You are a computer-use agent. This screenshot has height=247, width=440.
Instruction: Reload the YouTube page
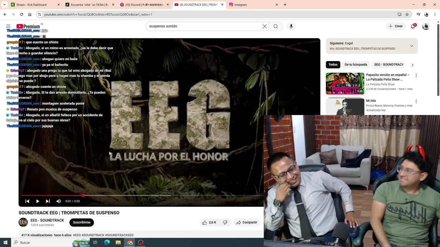coord(21,14)
